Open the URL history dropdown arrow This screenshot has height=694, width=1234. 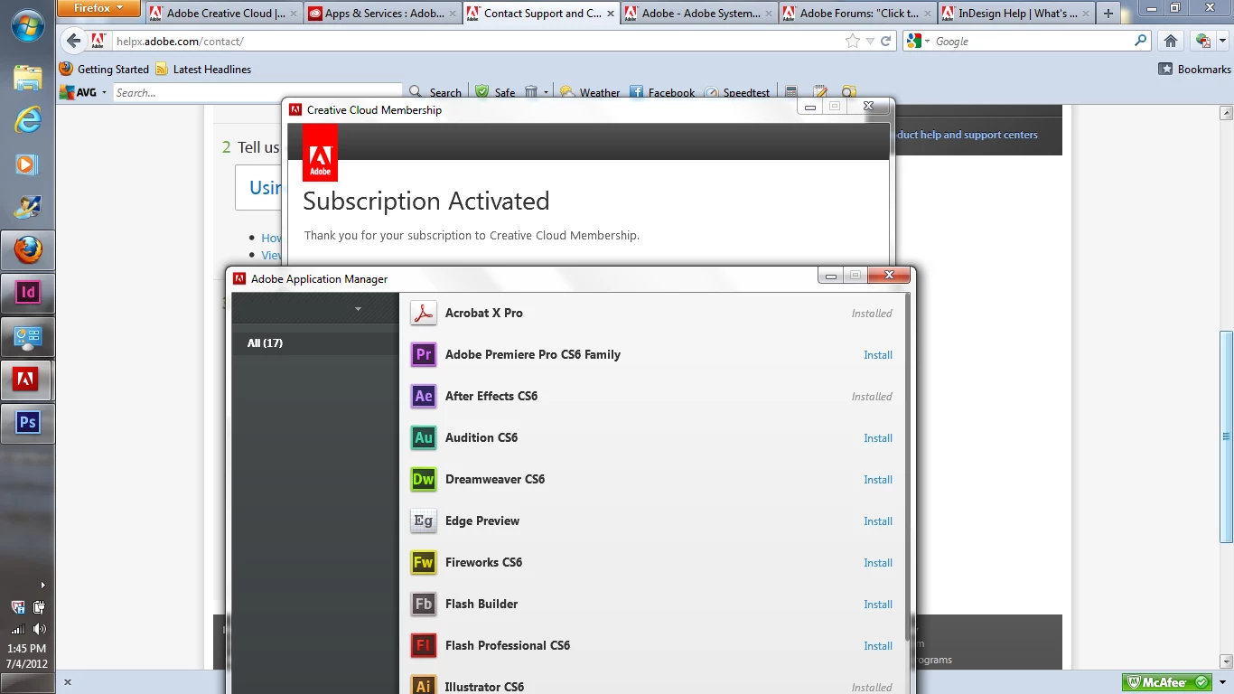[870, 41]
